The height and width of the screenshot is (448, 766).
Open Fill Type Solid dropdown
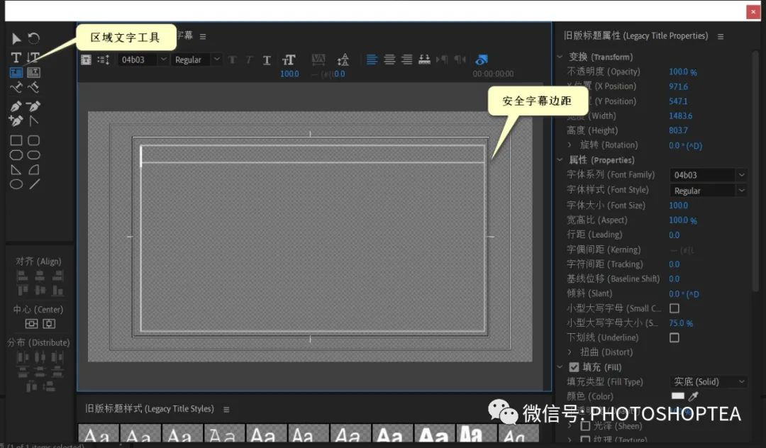(708, 381)
